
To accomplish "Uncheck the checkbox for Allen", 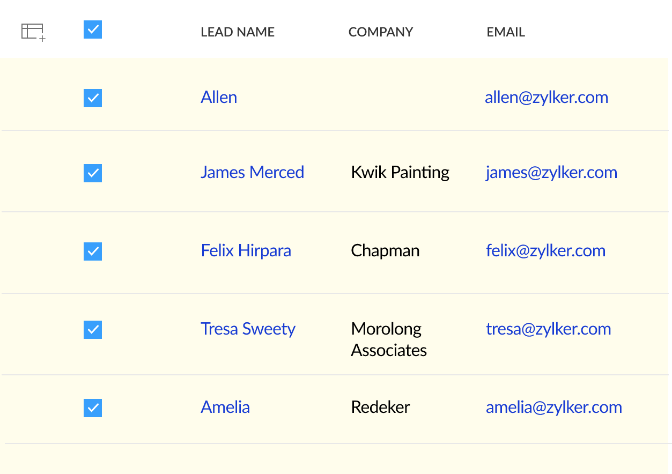I will click(x=93, y=98).
